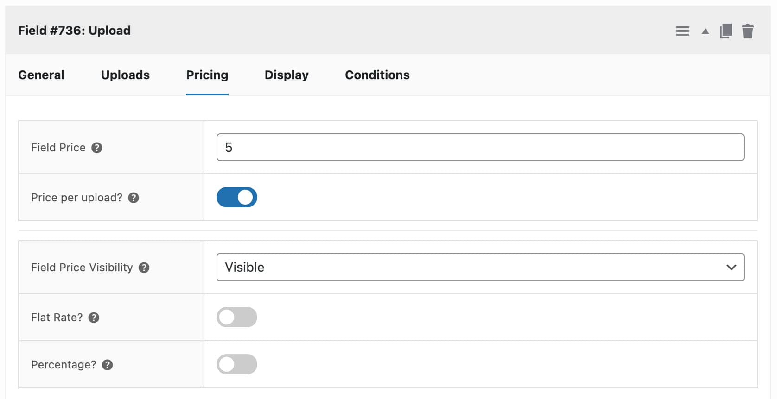Show the Percentage help tooltip
The image size is (777, 399).
[107, 365]
